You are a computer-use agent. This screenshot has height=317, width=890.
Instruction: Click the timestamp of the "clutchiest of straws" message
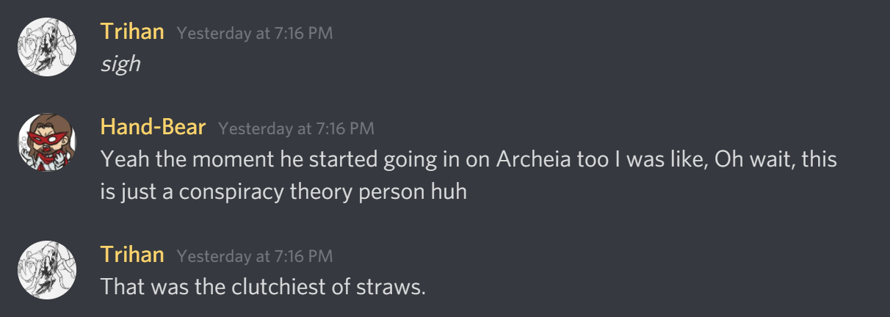pos(255,255)
